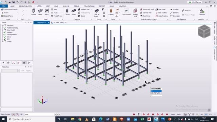Expand the BIM tree node
The width and height of the screenshot is (217, 122).
tap(2, 39)
